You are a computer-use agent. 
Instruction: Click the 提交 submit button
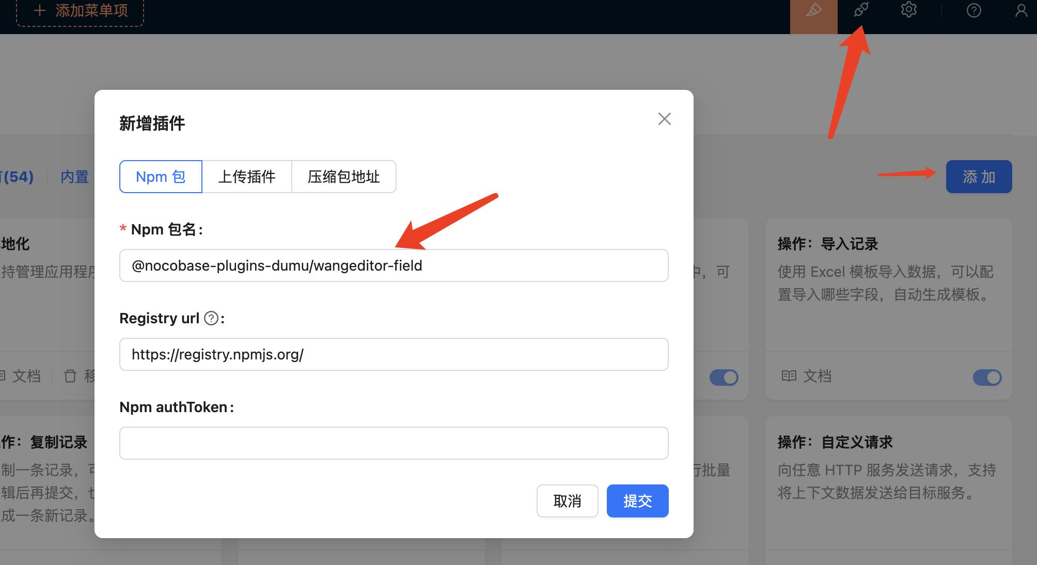(x=637, y=501)
